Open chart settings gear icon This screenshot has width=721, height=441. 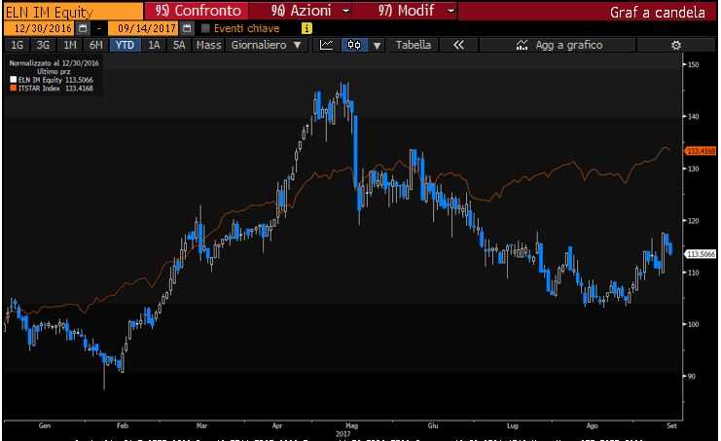coord(675,45)
